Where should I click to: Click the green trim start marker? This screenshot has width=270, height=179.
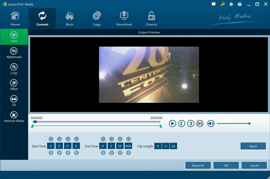point(32,126)
